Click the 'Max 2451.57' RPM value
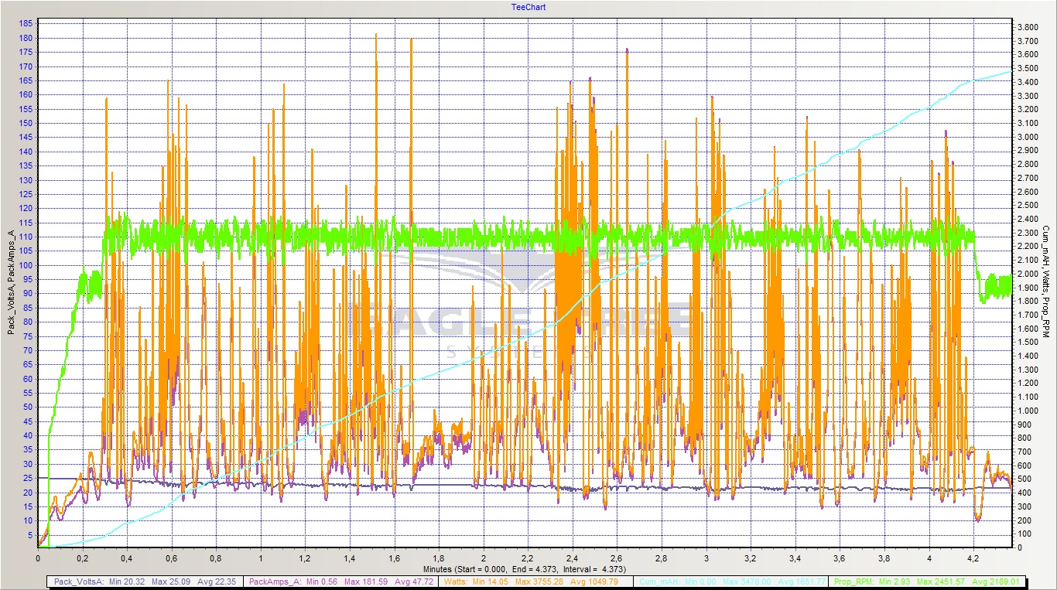Viewport: 1057px width, 590px height. [940, 581]
